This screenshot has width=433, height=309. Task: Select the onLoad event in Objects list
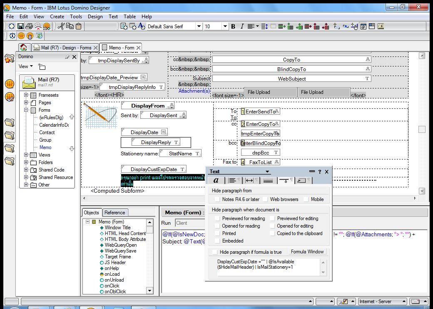click(112, 274)
